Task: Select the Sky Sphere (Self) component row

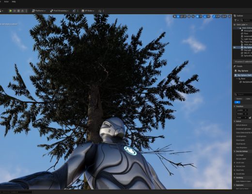Action: coord(243,76)
